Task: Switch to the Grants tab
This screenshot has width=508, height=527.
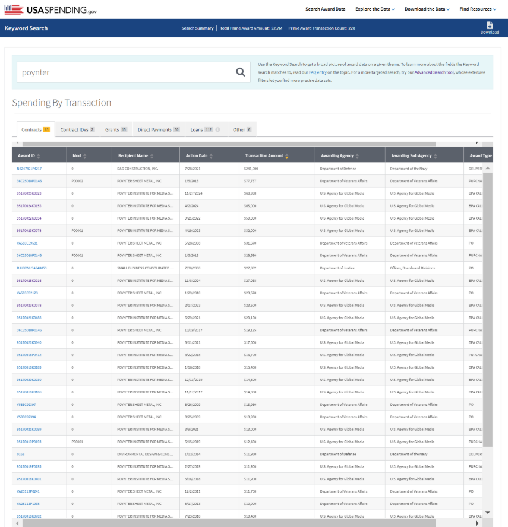Action: [116, 129]
